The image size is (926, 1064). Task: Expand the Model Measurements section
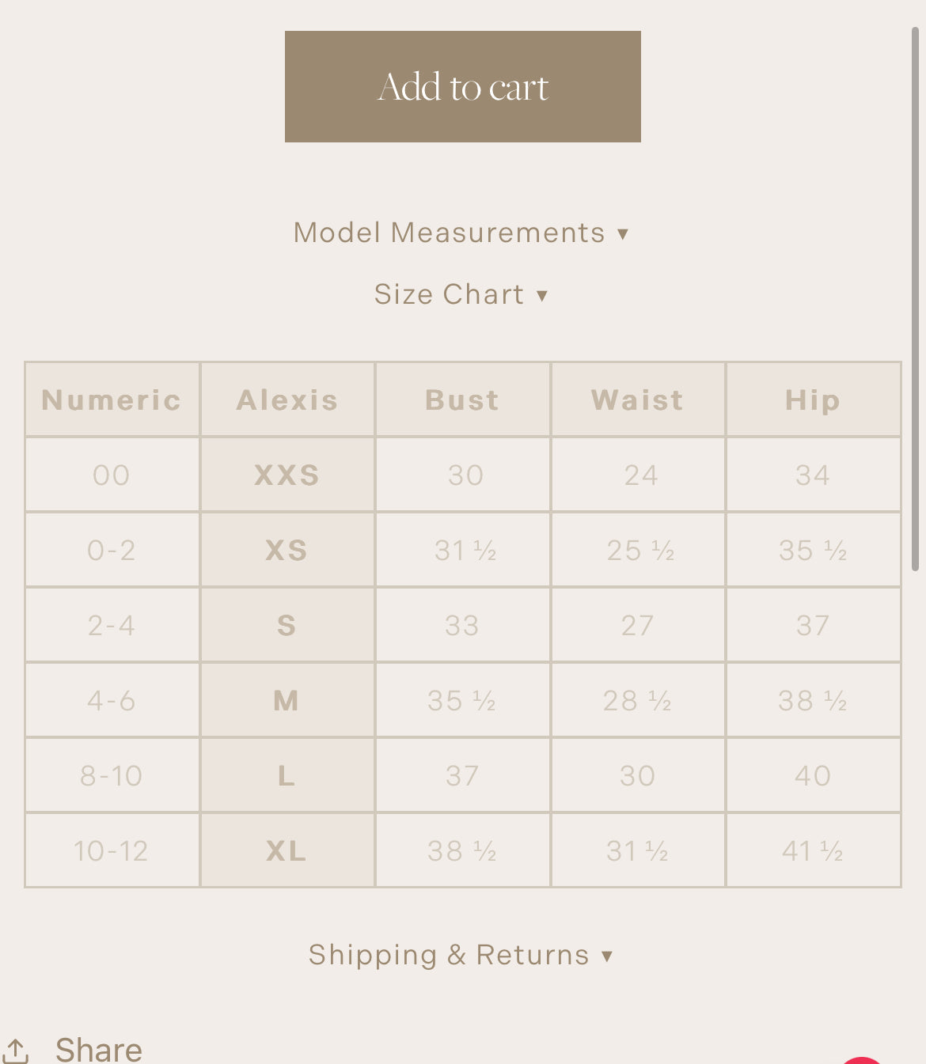[x=461, y=233]
